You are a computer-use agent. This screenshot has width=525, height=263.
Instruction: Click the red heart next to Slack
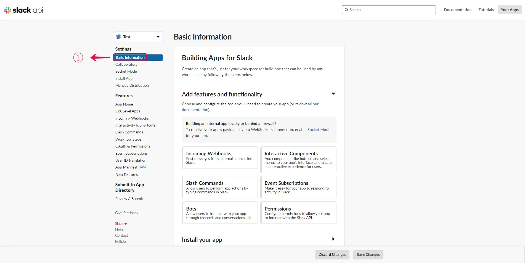point(126,224)
